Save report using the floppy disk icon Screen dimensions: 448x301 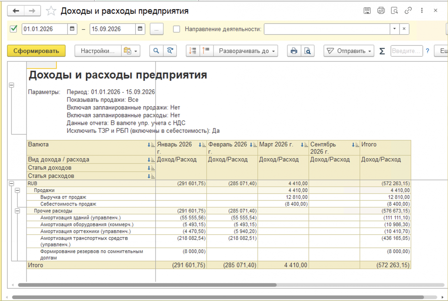click(367, 11)
